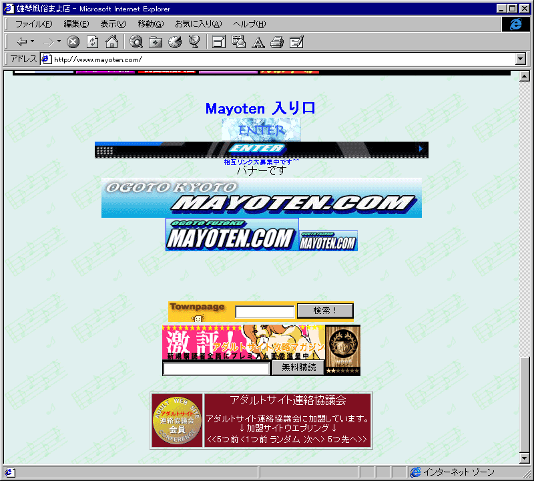Open the Forward button history dropdown arrow
Screen dimensions: 534x481
[x=59, y=41]
